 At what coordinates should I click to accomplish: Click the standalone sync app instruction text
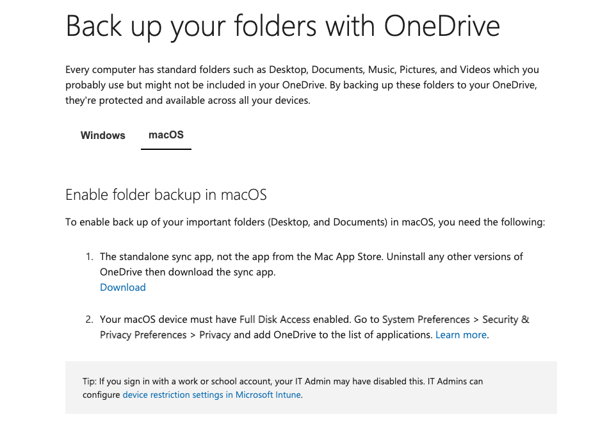pyautogui.click(x=311, y=264)
